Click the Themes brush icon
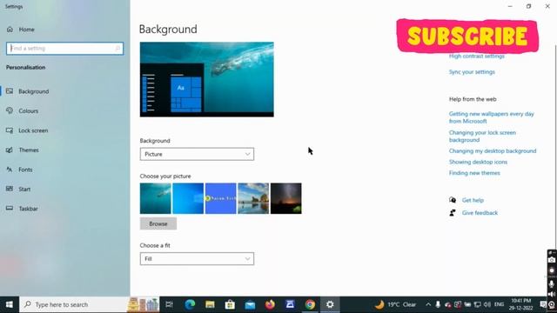557x313 pixels. point(10,150)
